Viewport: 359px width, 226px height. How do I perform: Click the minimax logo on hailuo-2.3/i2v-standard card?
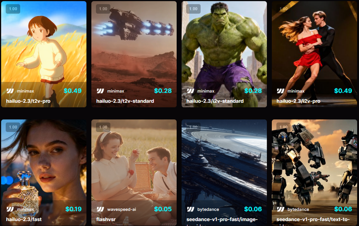(x=191, y=91)
